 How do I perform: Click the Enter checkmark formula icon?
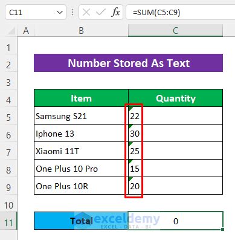pos(100,13)
